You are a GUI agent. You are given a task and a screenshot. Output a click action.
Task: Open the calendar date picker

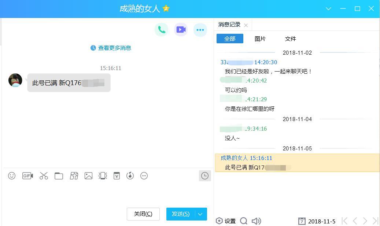pos(302,221)
